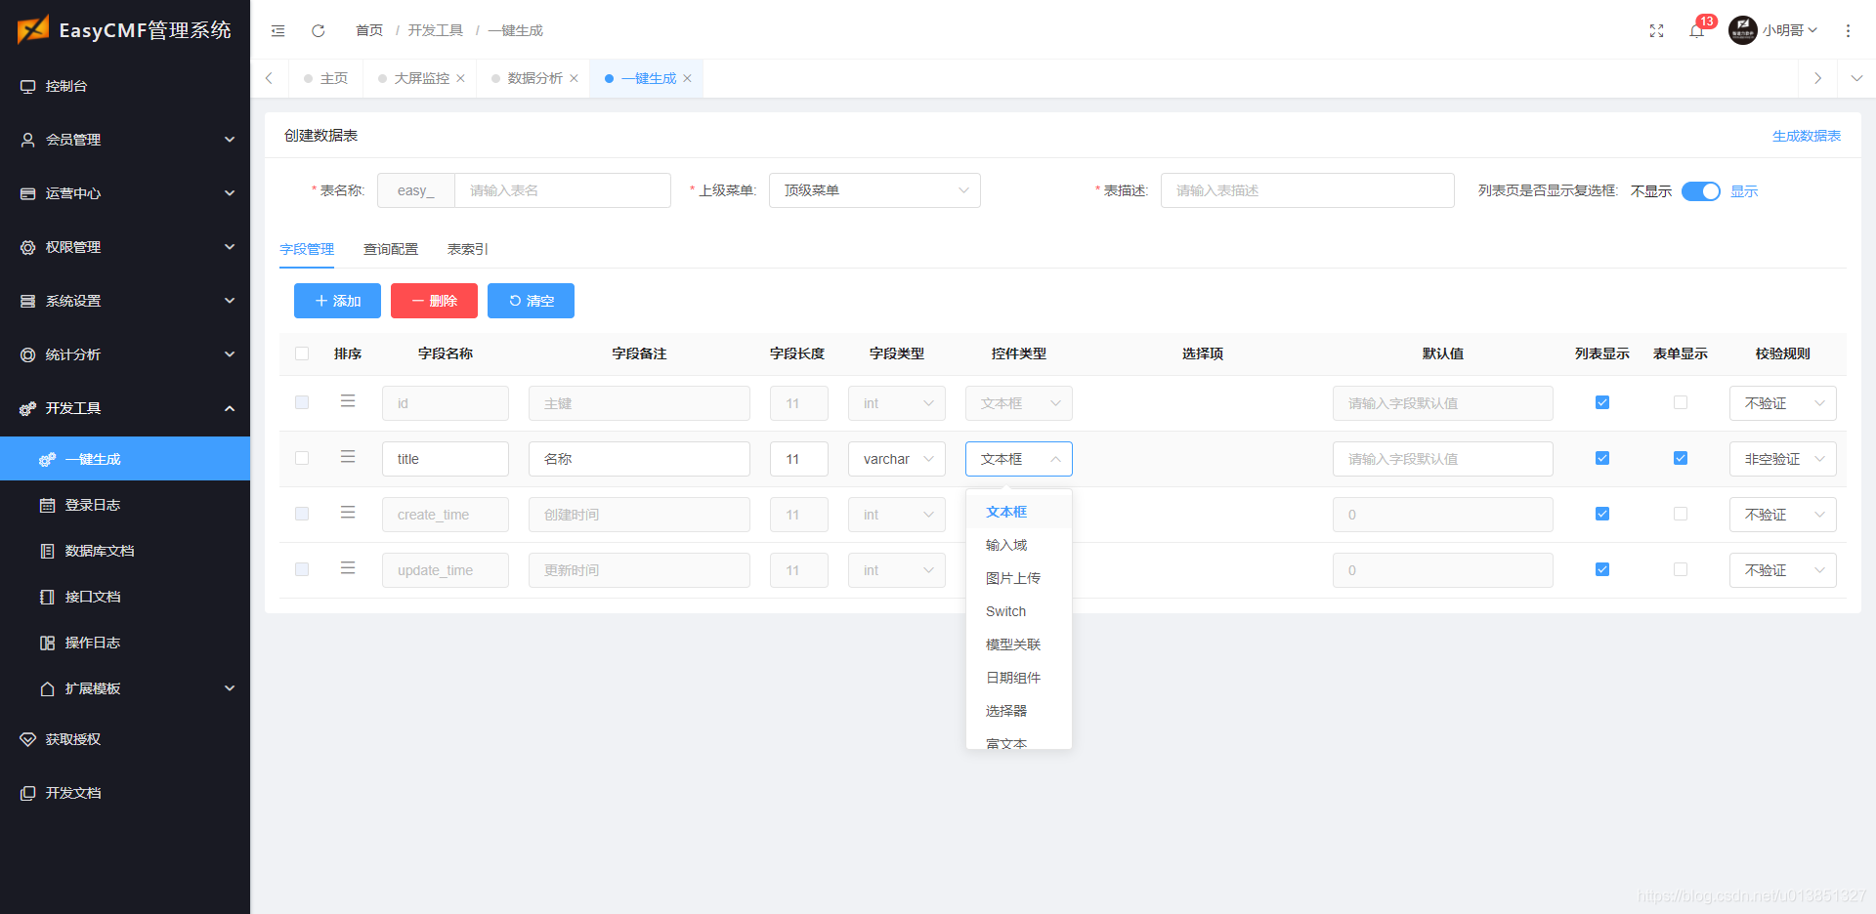Click the refresh page icon
1876x914 pixels.
[319, 31]
